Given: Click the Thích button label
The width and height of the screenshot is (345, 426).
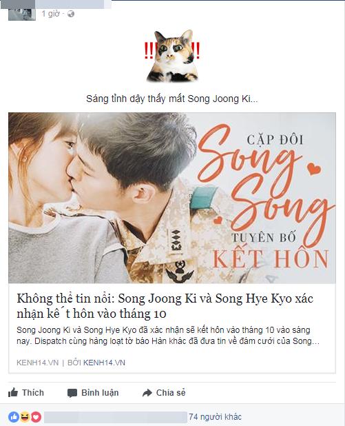Looking at the screenshot, I should pyautogui.click(x=33, y=393).
